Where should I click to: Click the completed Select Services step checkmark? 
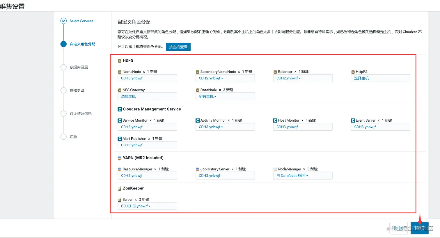pyautogui.click(x=63, y=21)
